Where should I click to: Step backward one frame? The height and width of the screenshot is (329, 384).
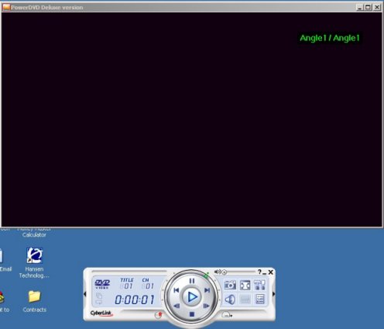(x=177, y=306)
